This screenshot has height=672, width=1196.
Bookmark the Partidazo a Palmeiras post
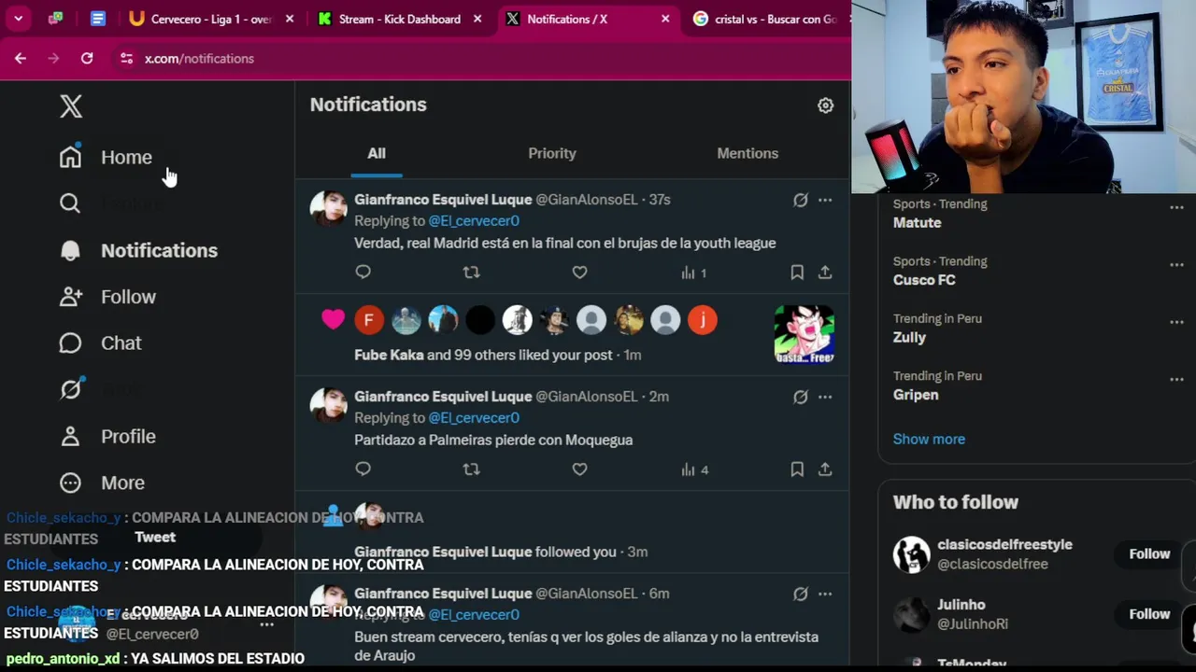797,469
